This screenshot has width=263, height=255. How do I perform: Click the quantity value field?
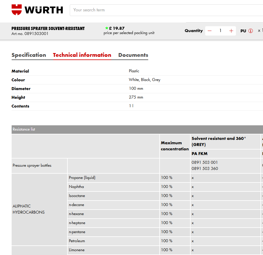click(x=220, y=31)
